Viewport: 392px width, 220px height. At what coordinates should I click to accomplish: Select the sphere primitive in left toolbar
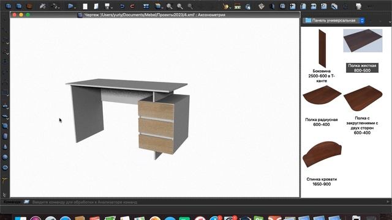(x=5, y=157)
